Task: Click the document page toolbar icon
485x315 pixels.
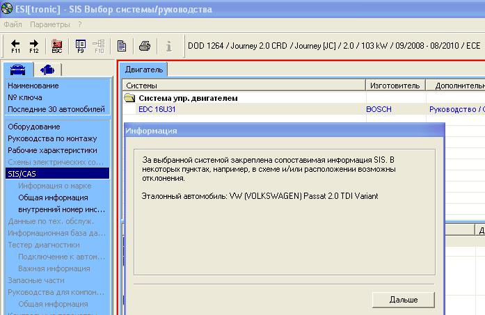Action: pyautogui.click(x=122, y=47)
